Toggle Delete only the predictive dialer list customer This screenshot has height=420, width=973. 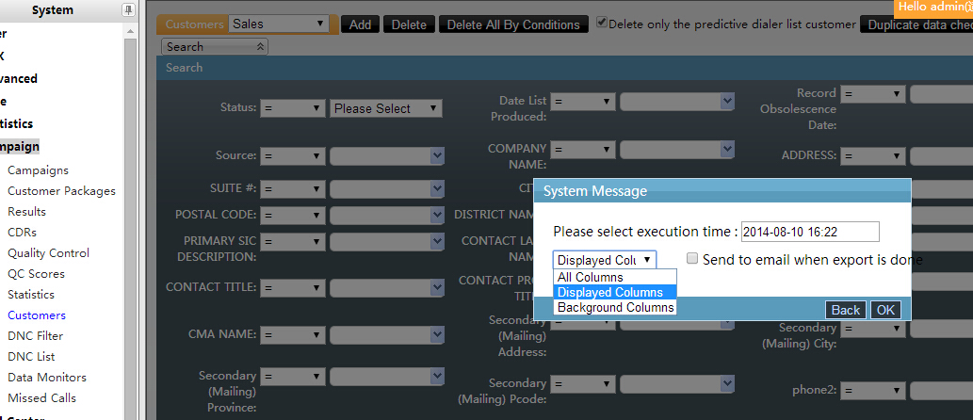[602, 24]
